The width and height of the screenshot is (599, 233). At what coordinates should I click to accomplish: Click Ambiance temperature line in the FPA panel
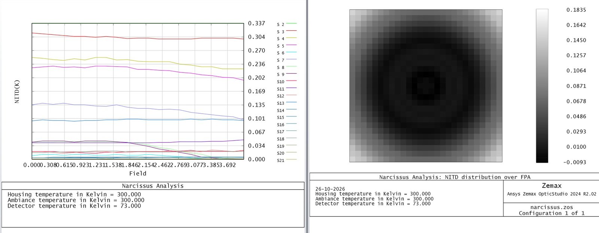[x=374, y=199]
